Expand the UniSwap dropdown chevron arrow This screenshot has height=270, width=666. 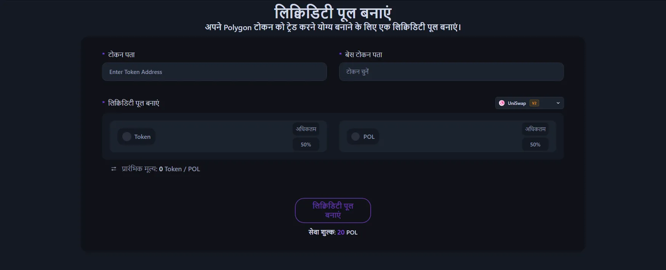(558, 103)
